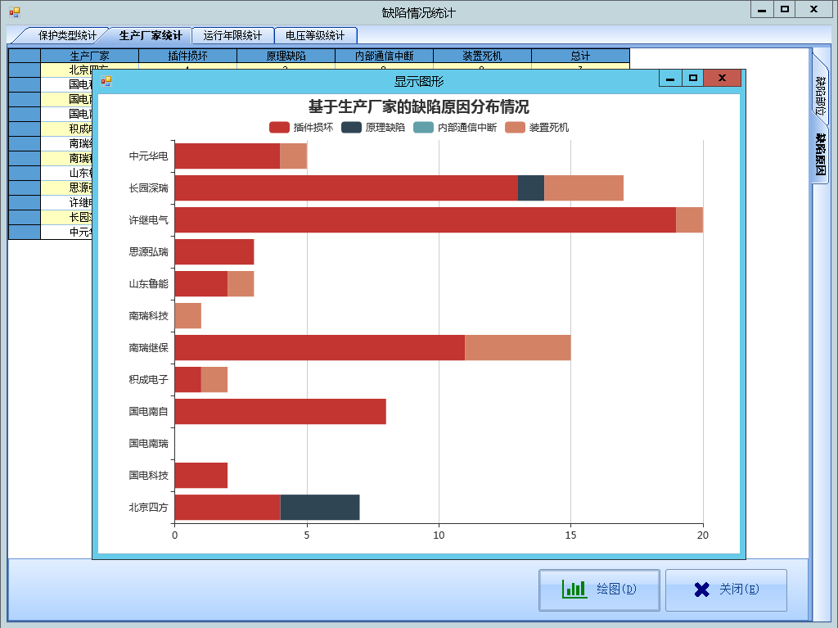838x628 pixels.
Task: Click the 南瑞科技 orange bar
Action: [x=188, y=315]
